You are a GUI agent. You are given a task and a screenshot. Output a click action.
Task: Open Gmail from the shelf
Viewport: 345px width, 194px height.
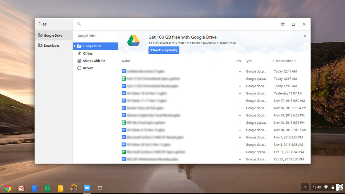click(x=21, y=188)
